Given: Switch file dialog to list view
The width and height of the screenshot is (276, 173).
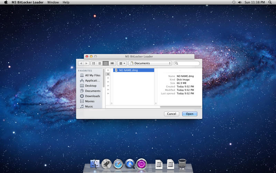Looking at the screenshot, I should (100, 63).
